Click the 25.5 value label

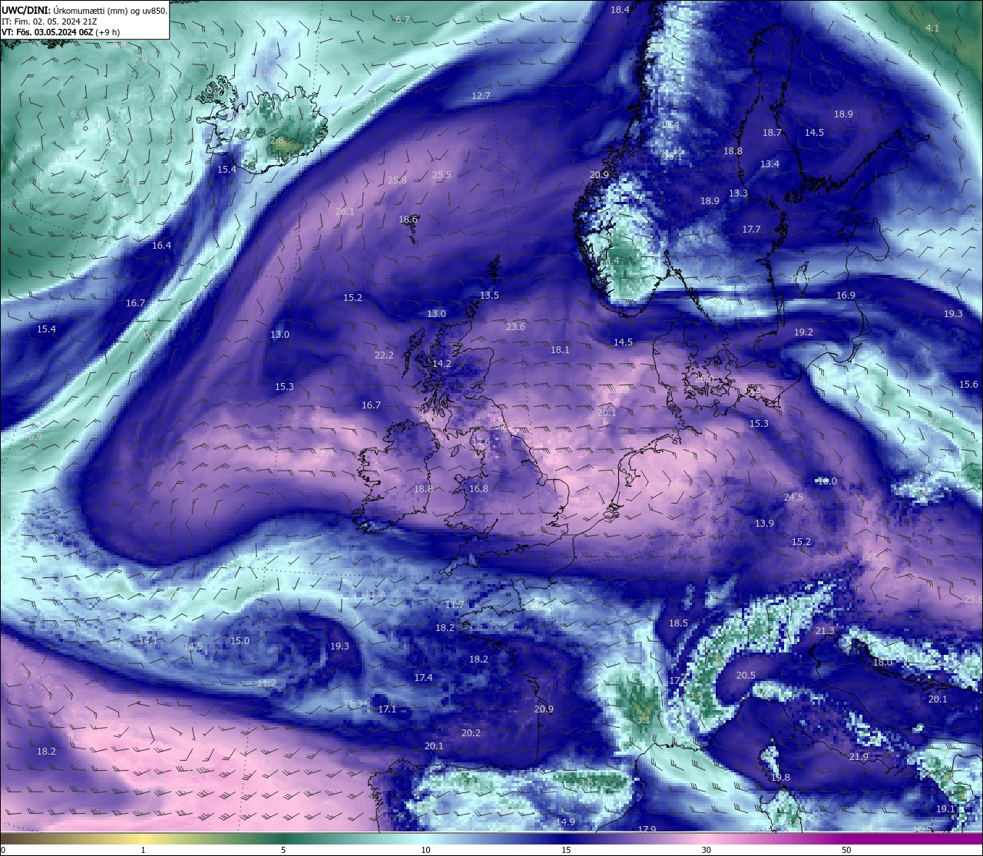coord(442,175)
